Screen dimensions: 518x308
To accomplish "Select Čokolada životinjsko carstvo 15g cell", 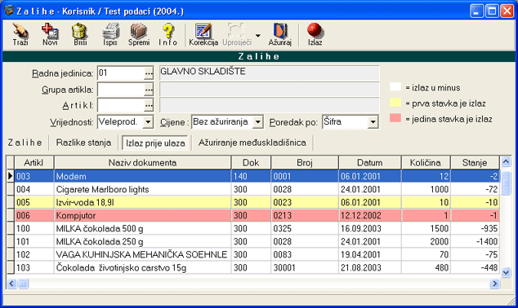I will pyautogui.click(x=142, y=267).
